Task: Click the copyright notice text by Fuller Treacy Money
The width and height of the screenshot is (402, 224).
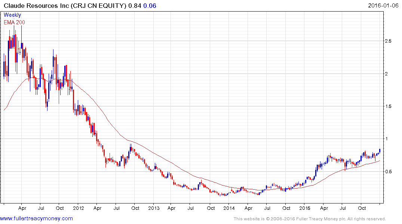Action: [310, 219]
